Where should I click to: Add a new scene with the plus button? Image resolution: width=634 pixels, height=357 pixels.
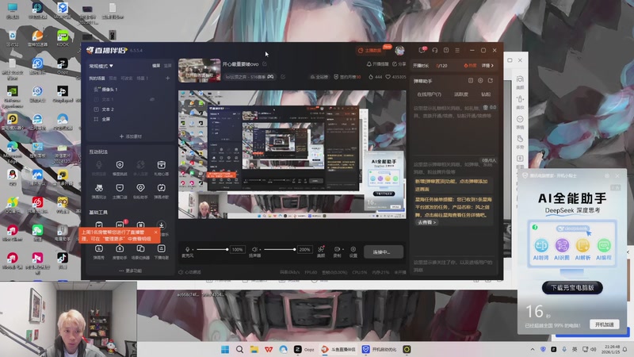pos(167,78)
